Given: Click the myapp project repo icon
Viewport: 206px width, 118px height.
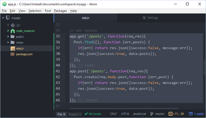Looking at the screenshot, I should click(8, 18).
